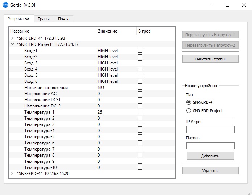Viewport: 252px width, 195px height.
Task: Click the Значение column header
Action: point(108,31)
